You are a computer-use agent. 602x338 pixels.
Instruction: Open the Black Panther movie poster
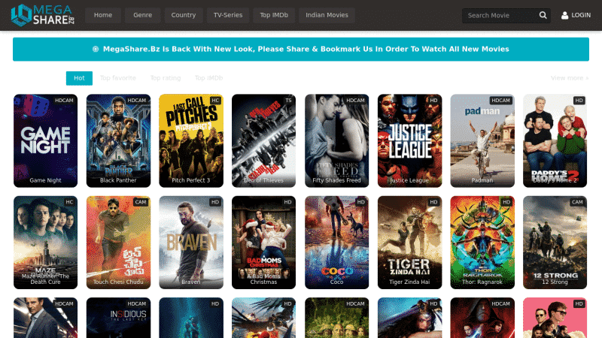point(118,140)
